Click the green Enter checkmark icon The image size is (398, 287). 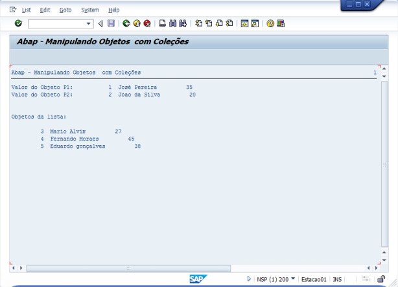[x=18, y=23]
